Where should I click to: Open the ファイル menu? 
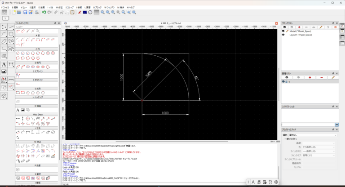[5, 8]
